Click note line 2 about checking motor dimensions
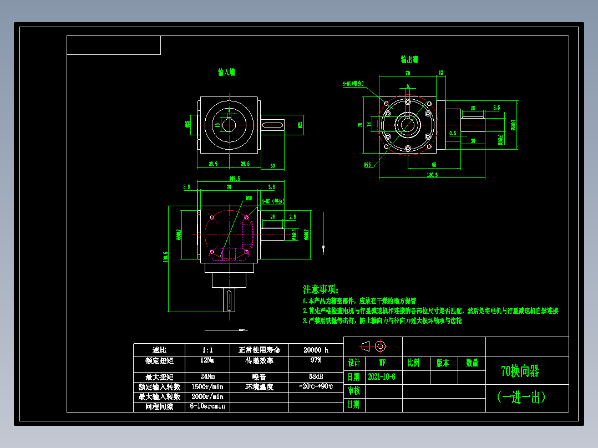 click(x=430, y=310)
